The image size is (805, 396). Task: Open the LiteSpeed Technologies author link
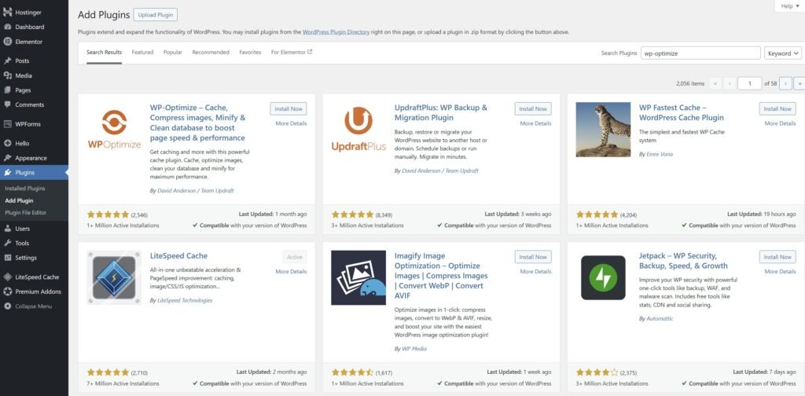tap(184, 301)
